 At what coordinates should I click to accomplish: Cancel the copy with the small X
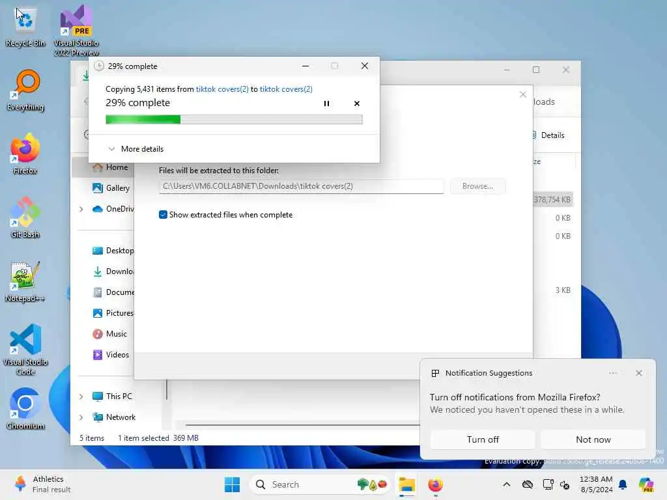point(357,104)
